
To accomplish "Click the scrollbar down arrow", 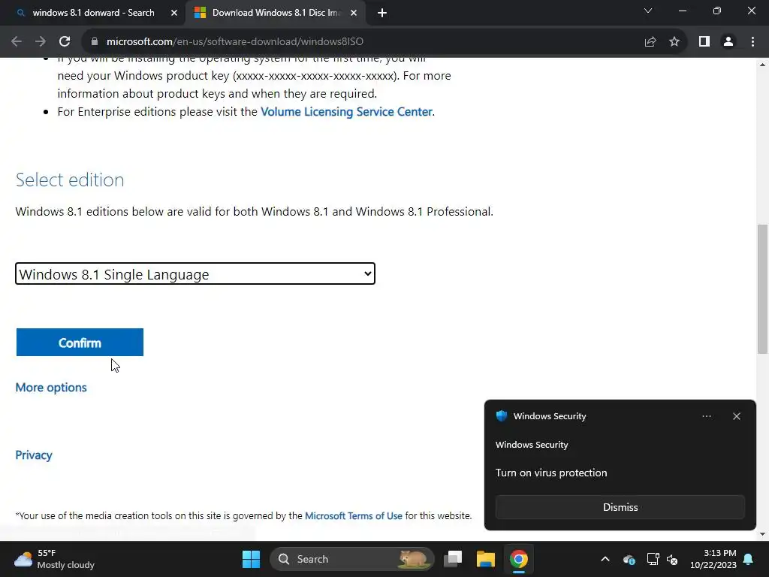I will pyautogui.click(x=762, y=534).
